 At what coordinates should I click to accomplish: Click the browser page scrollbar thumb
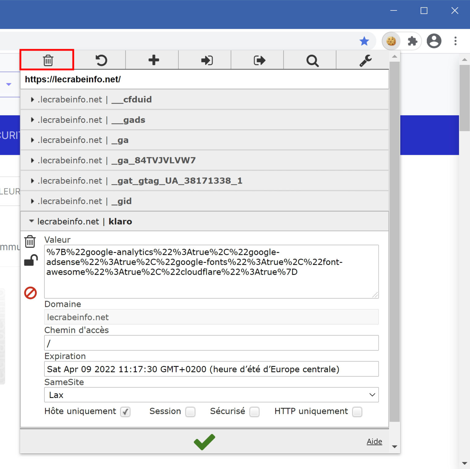[464, 98]
